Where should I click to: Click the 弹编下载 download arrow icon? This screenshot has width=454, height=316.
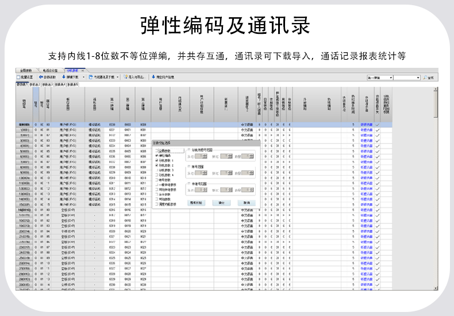point(64,77)
